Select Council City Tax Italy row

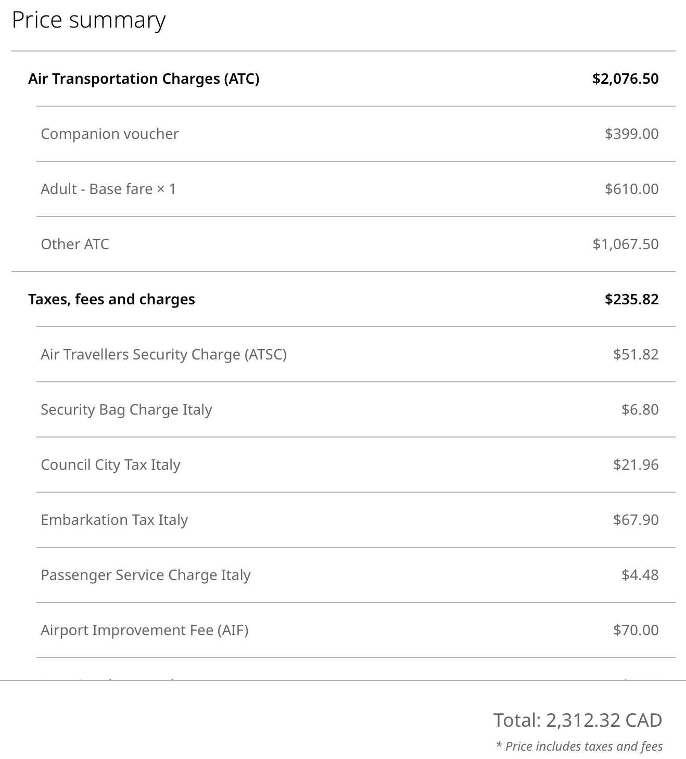coord(110,465)
